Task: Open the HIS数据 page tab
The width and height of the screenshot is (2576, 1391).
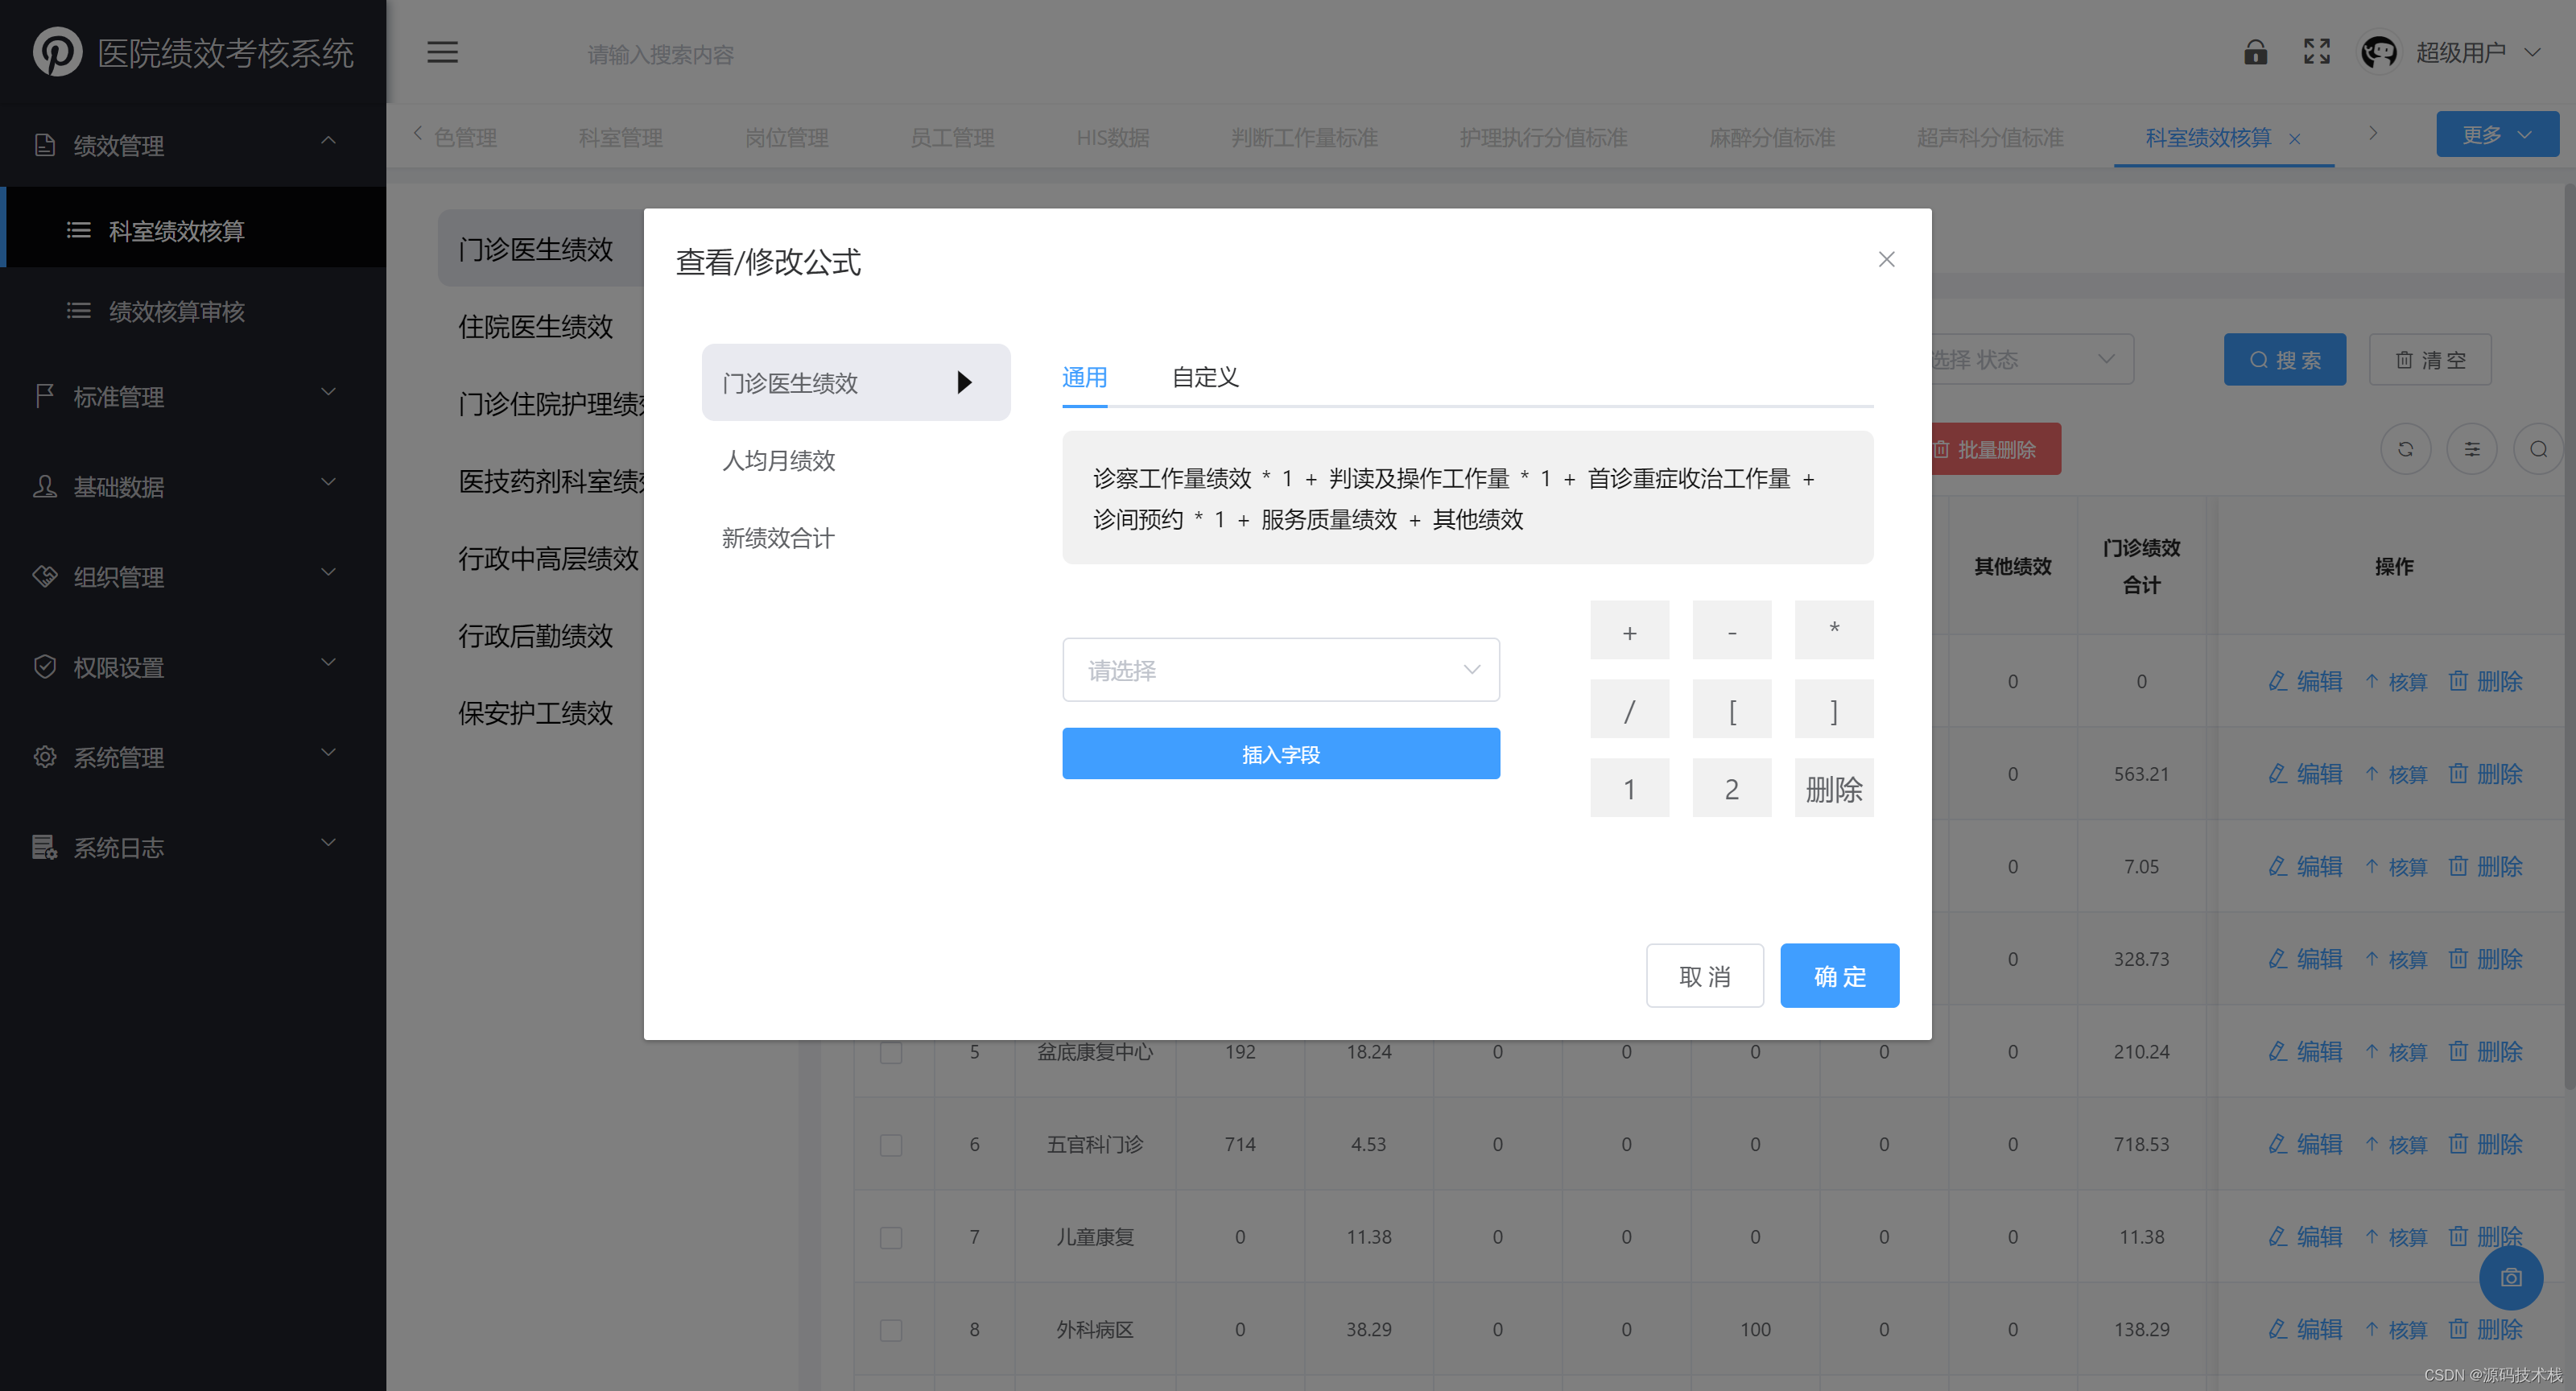Action: (1112, 138)
